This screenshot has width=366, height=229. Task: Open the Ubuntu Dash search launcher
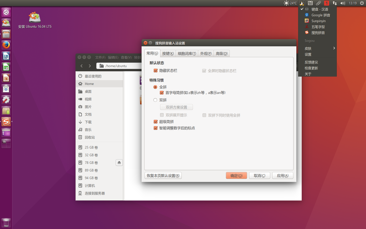pos(6,12)
